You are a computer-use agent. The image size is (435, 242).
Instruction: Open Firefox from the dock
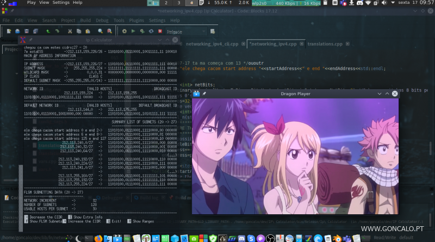[98, 238]
